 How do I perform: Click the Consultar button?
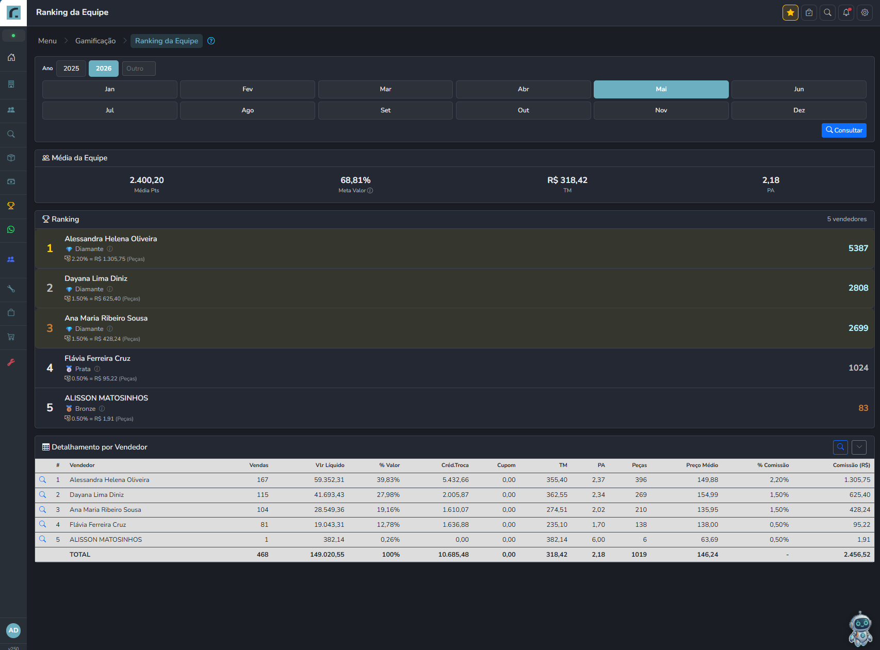(x=844, y=130)
